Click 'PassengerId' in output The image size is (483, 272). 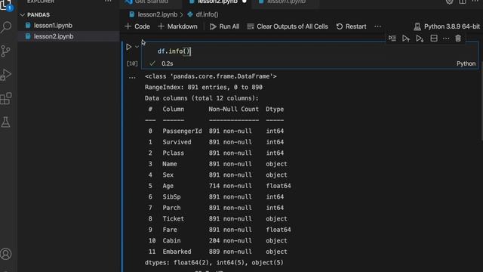[x=182, y=131]
